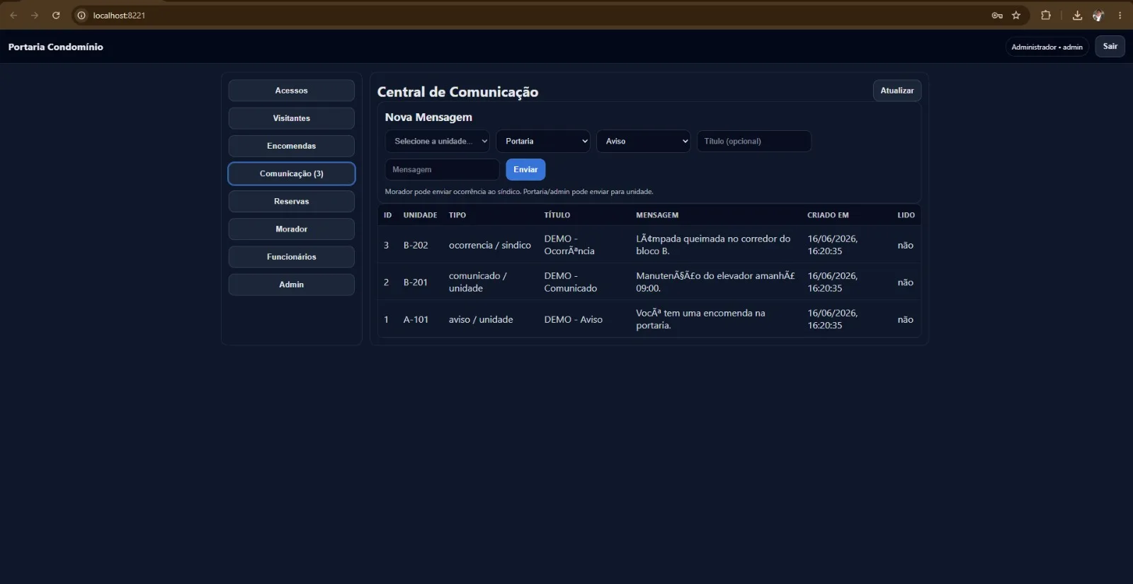Click unit cell A-101
The image size is (1133, 584).
[x=416, y=319]
